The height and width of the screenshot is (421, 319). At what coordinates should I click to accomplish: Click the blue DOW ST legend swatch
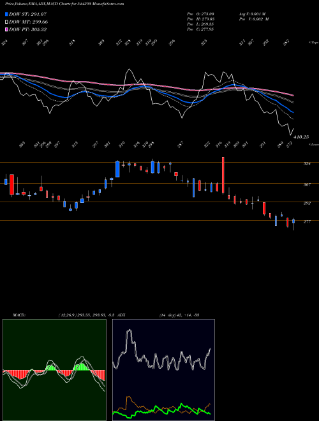pos(7,14)
